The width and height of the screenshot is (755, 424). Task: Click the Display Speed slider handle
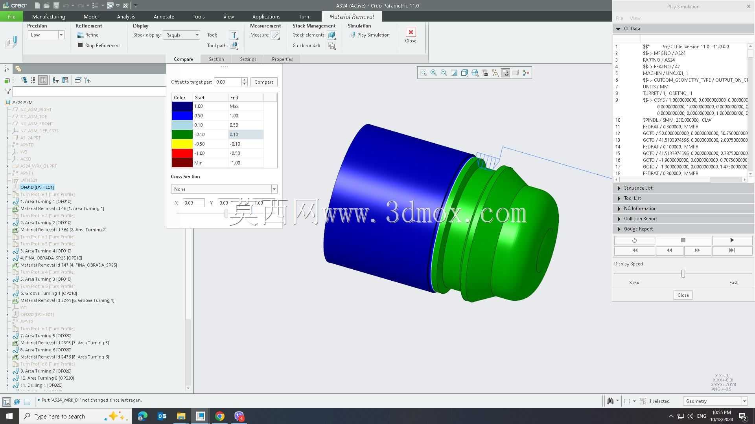pos(683,274)
